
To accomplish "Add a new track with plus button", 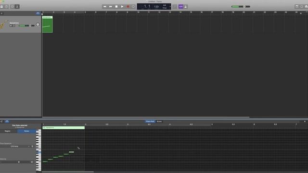I will 1,13.
